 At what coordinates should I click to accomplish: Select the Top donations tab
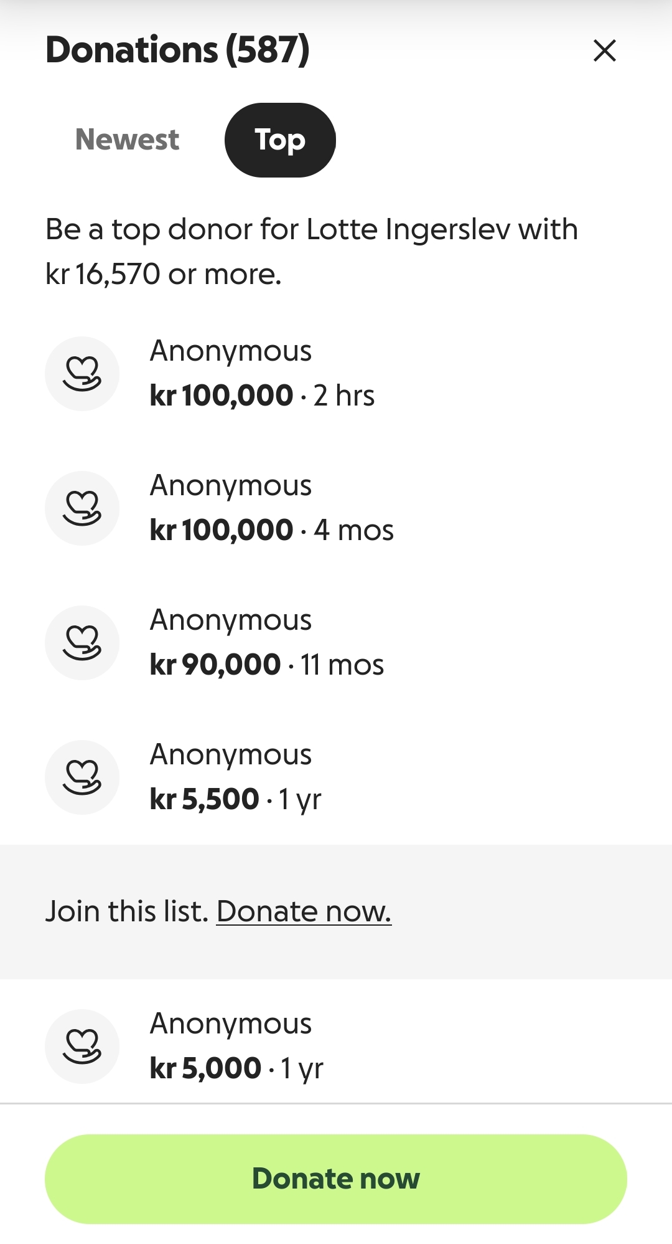coord(280,140)
